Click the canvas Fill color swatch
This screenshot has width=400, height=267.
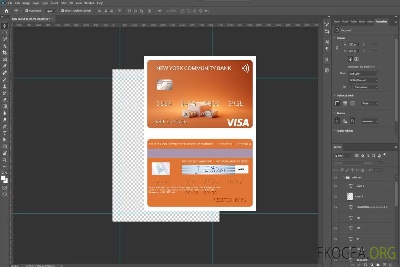(x=350, y=87)
